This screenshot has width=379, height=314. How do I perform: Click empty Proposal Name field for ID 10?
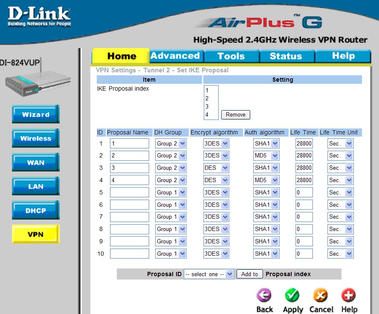130,254
